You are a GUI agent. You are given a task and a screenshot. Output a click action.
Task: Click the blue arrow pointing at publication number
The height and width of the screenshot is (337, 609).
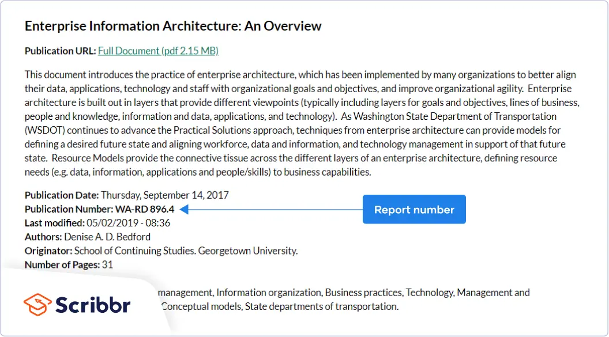(271, 210)
